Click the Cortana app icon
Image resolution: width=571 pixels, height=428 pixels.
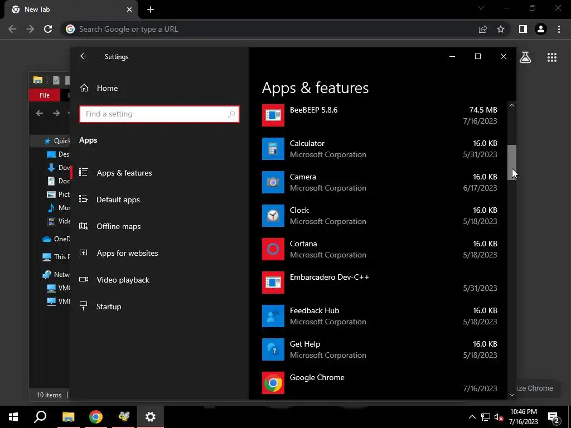[273, 249]
